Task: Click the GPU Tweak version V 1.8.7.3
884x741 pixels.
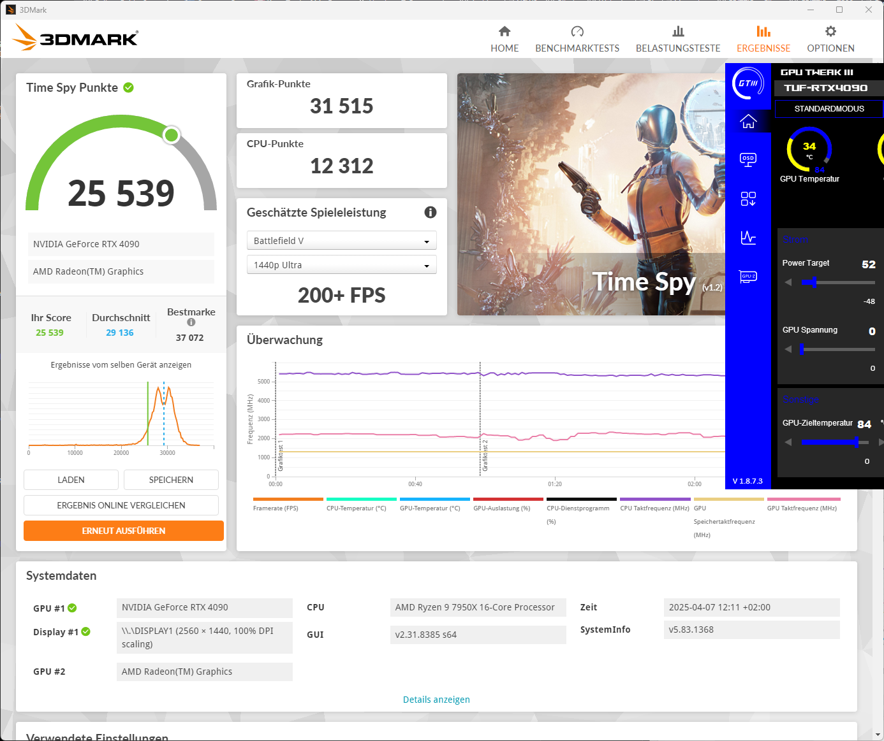Action: 748,481
